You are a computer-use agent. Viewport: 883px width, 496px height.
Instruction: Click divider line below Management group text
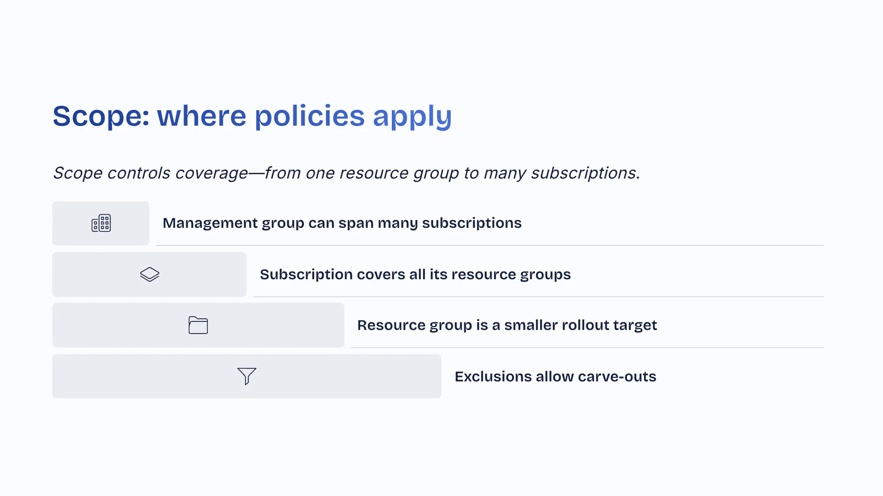[490, 246]
